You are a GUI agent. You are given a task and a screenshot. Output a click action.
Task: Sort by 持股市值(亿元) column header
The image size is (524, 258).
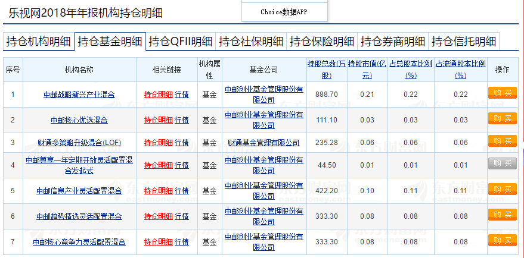[367, 70]
